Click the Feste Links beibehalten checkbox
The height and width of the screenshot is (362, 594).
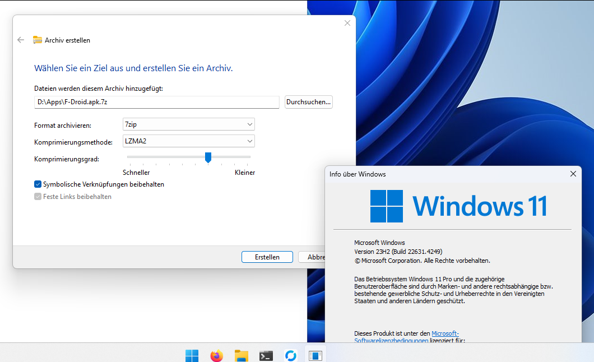(38, 196)
